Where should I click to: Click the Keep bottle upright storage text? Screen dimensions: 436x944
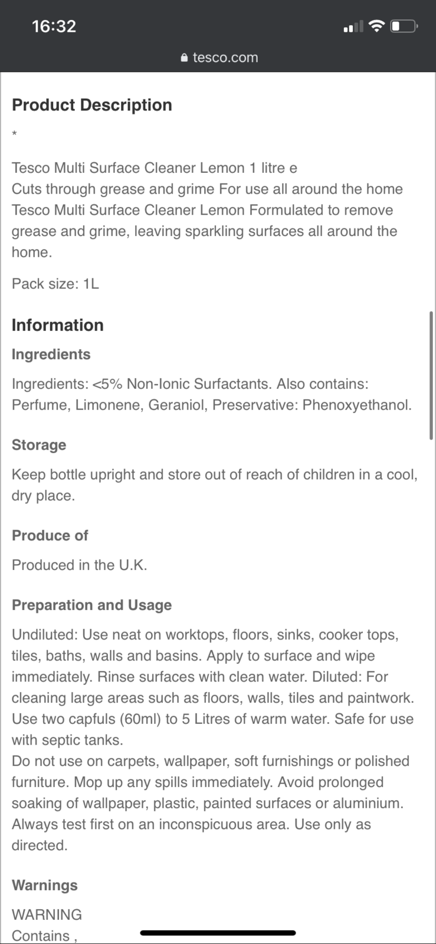pyautogui.click(x=214, y=485)
